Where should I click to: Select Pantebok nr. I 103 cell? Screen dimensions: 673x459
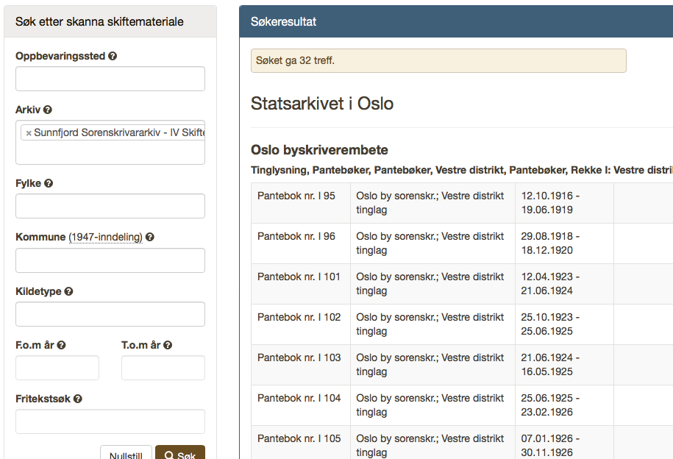point(301,365)
